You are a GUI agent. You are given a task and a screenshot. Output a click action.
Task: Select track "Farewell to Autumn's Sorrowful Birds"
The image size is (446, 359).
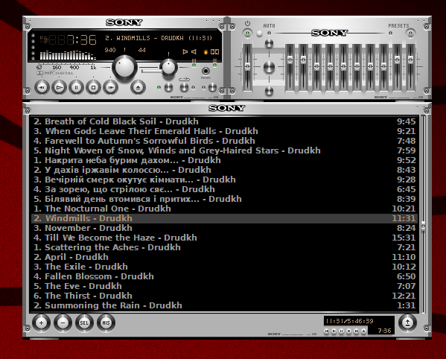pos(224,141)
